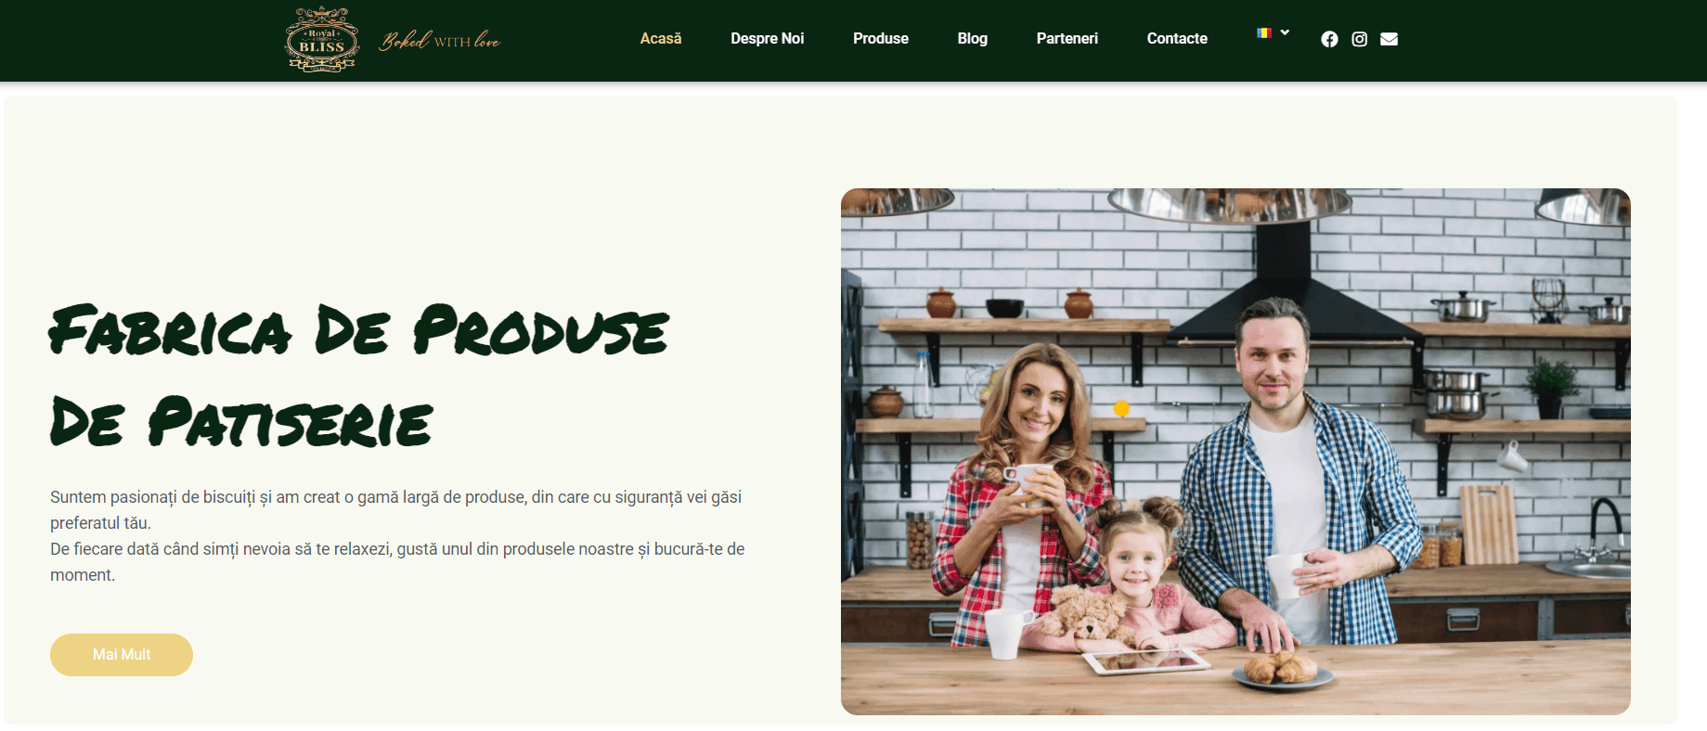Click the email envelope icon
Viewport: 1707px width, 731px height.
pyautogui.click(x=1389, y=39)
